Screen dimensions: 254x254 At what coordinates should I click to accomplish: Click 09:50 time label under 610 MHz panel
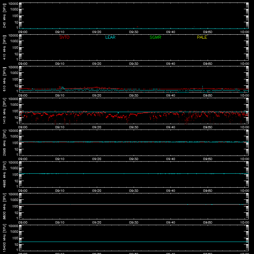pos(208,96)
